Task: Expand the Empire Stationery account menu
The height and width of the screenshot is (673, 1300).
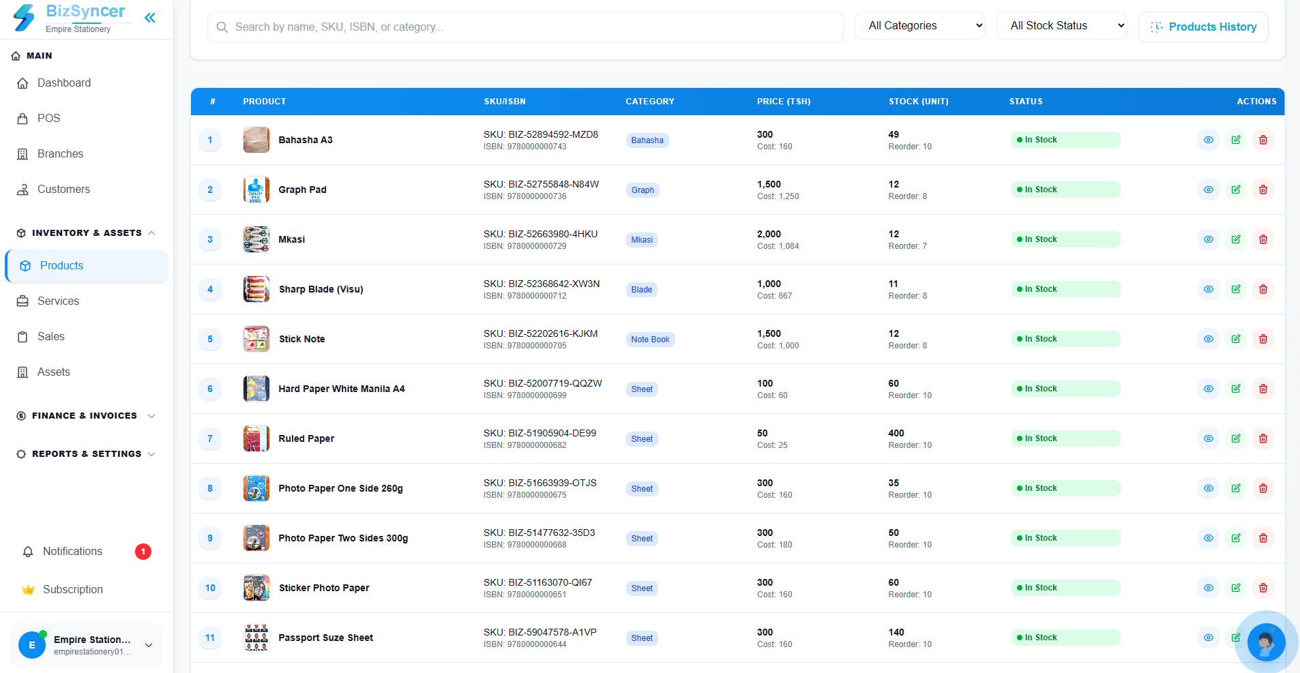Action: point(87,644)
